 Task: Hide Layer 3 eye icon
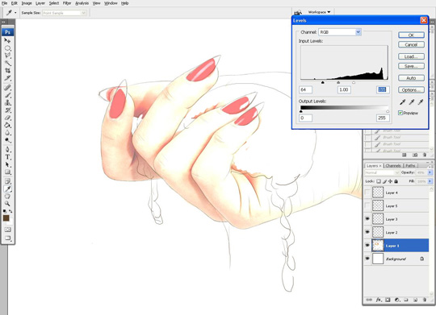(367, 219)
